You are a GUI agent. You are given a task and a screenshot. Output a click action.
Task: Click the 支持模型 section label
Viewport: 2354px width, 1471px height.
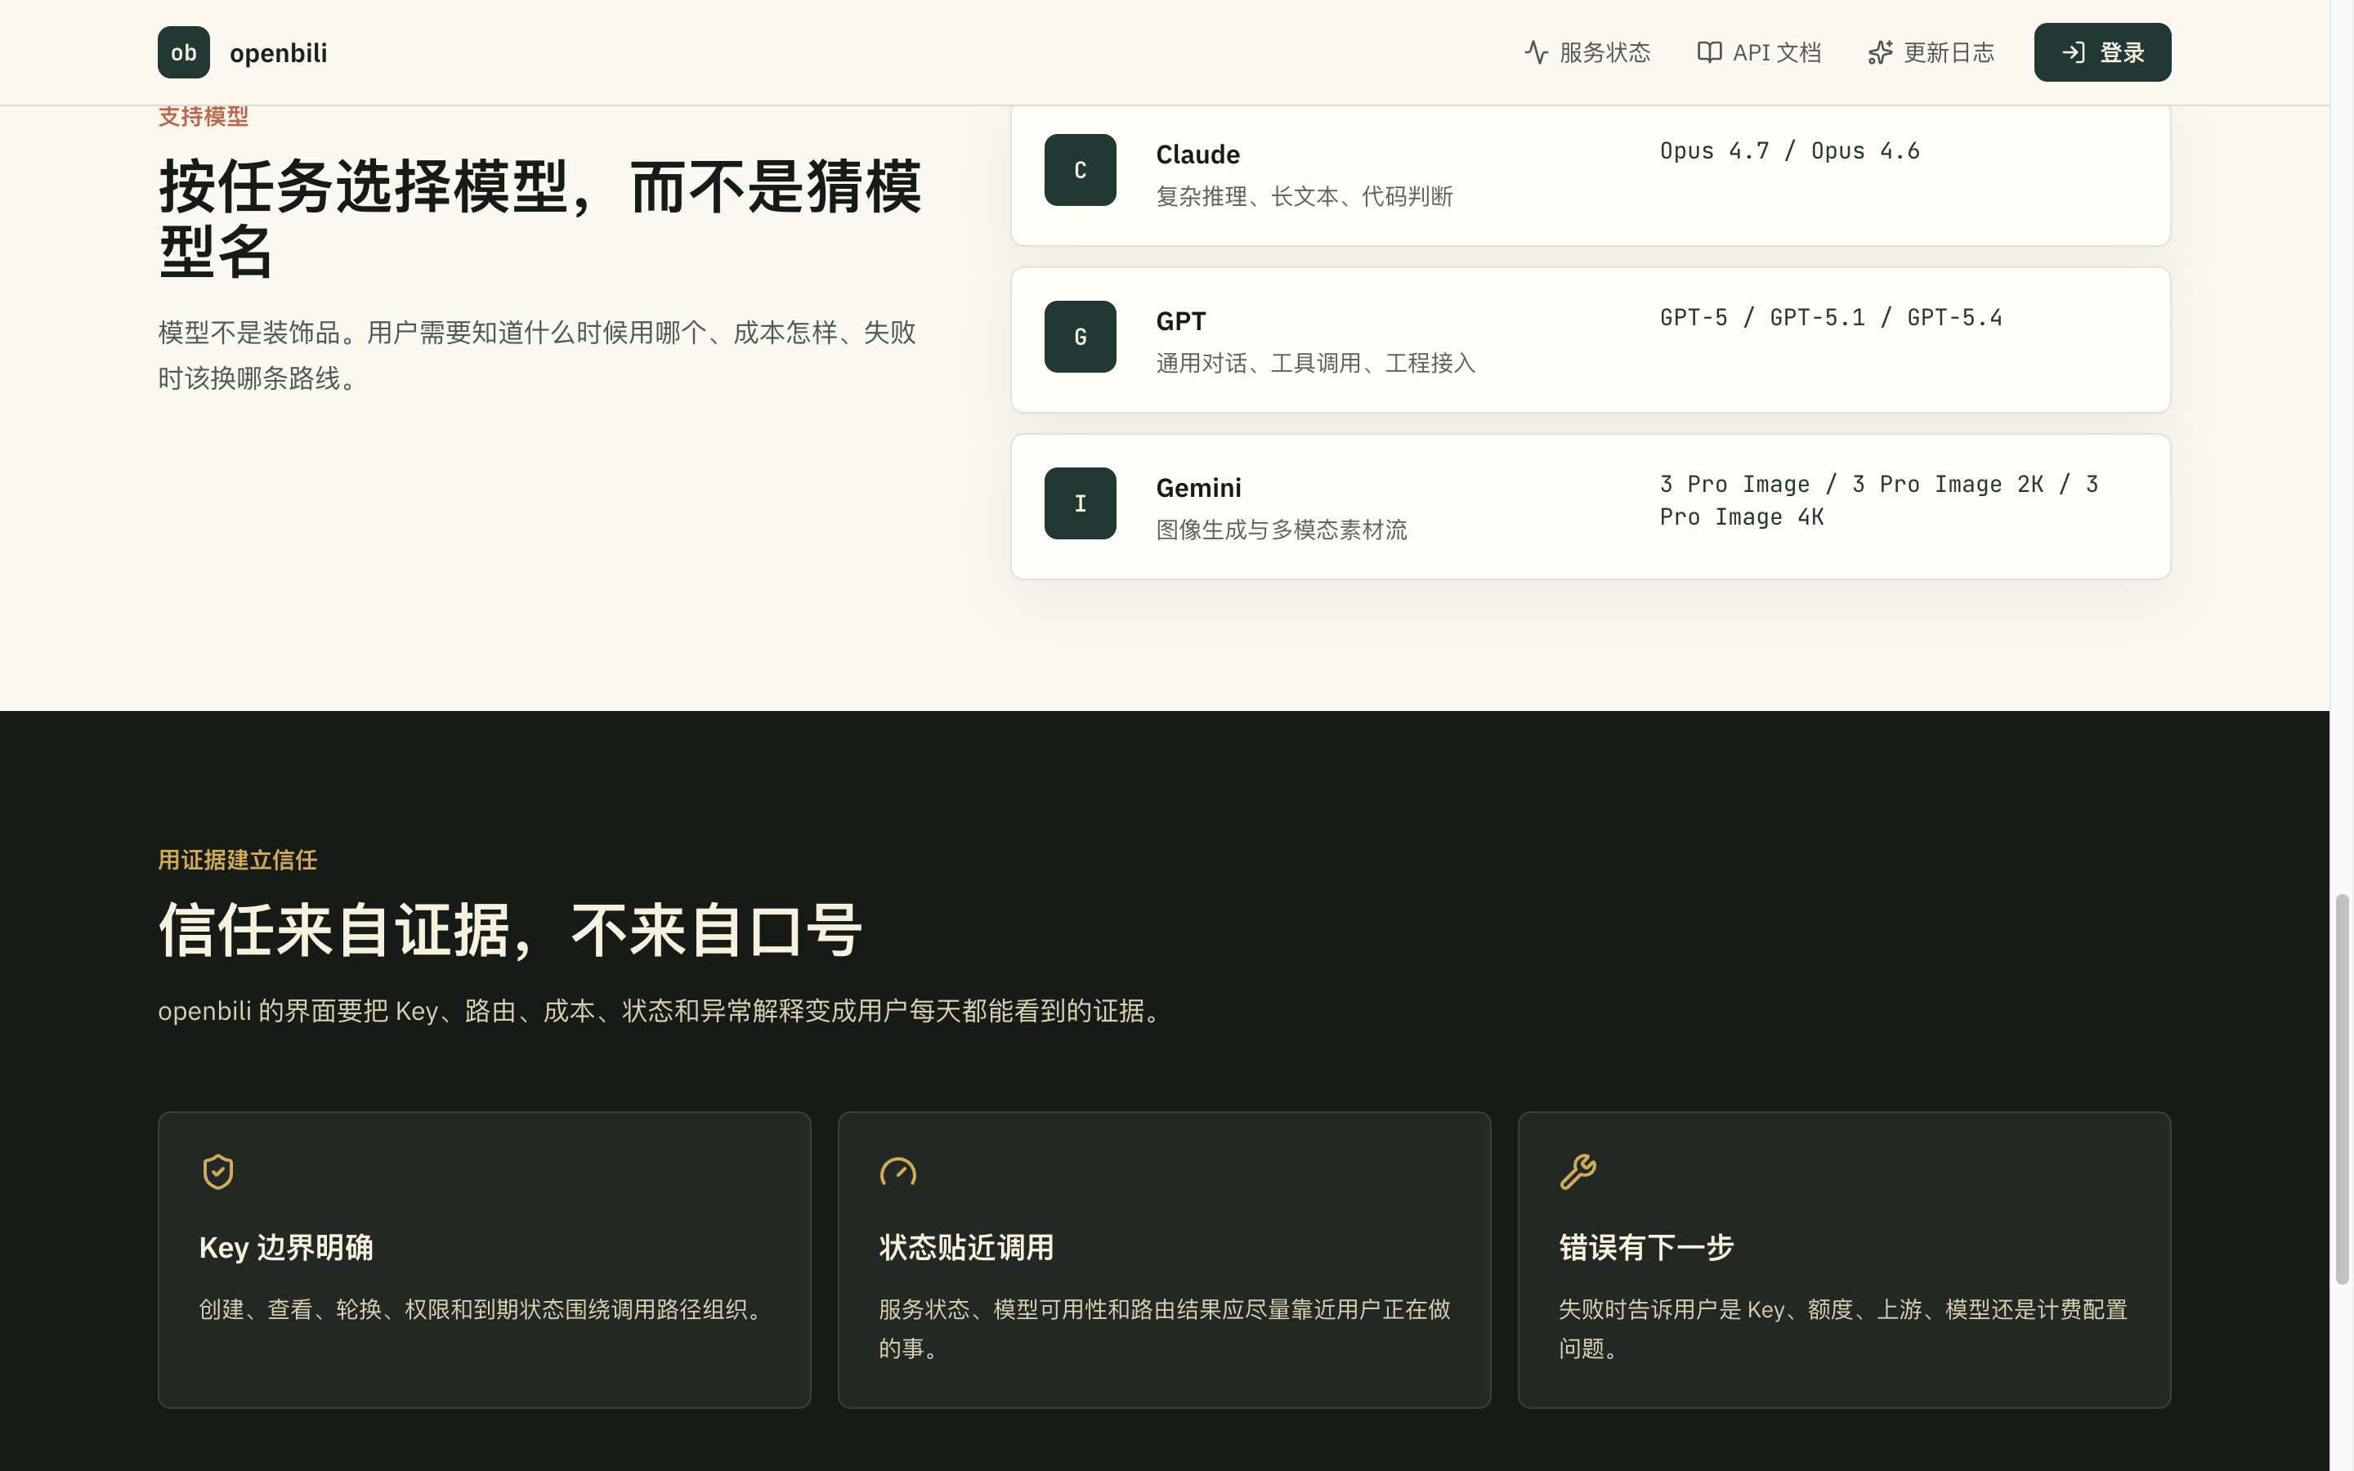click(x=204, y=117)
